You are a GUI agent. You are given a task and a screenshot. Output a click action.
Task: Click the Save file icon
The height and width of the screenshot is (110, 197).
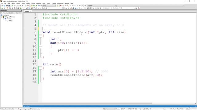7,6
